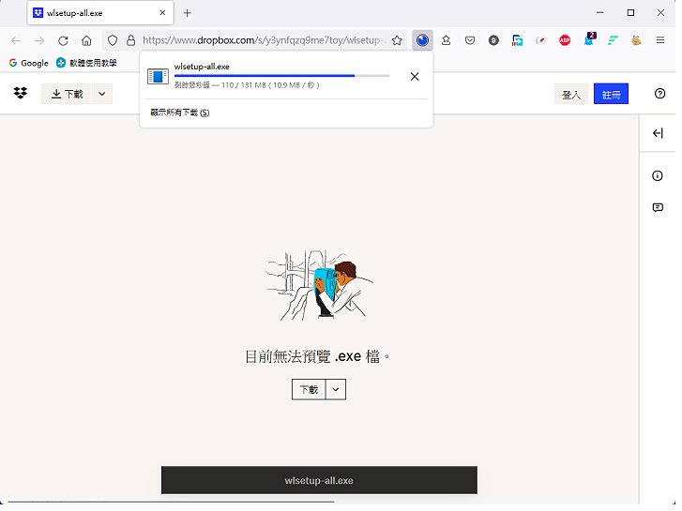Screen dimensions: 682x511
Task: Save page to Pocket
Action: pyautogui.click(x=470, y=41)
